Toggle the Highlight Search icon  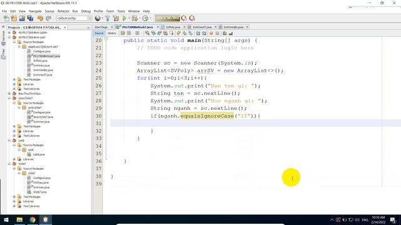[165, 33]
